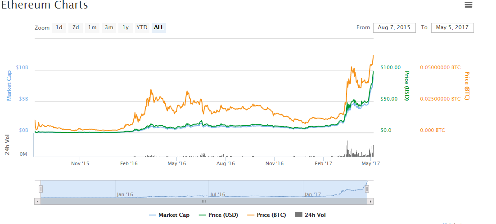Edit the To date field

452,27
